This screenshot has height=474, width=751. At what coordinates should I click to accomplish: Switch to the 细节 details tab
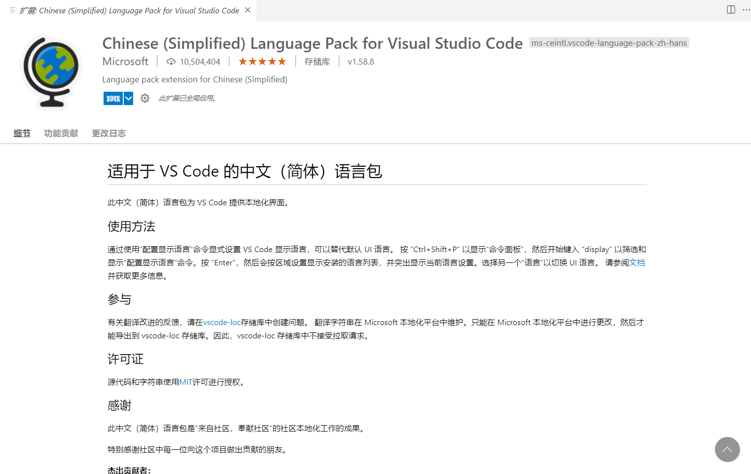point(22,133)
